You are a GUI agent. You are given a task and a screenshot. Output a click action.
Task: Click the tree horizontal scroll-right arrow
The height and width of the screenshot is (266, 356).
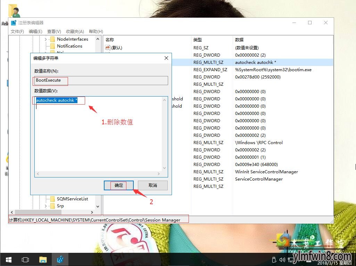point(92,213)
